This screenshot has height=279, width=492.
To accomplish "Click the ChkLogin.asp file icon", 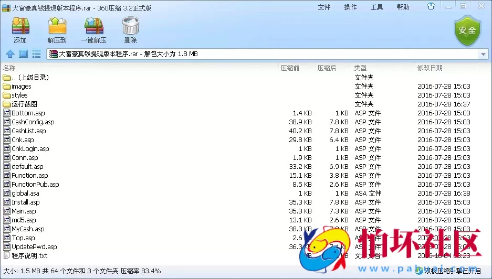I will (x=7, y=148).
